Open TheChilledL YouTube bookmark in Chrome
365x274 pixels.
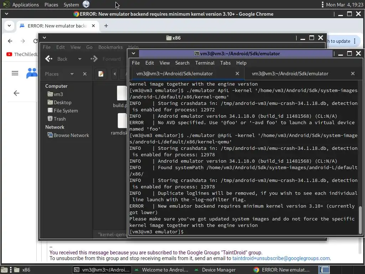click(22, 54)
